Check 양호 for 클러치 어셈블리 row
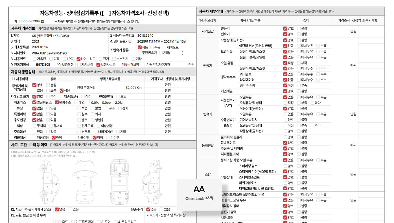 285,137
